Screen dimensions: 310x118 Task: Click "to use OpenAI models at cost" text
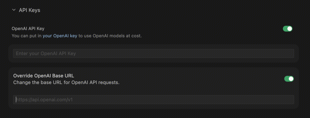[x=110, y=36]
